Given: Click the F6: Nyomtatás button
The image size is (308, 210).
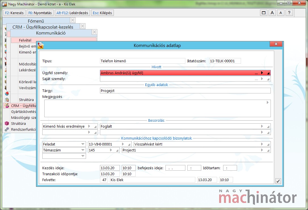Looking at the screenshot, I should [40, 13].
